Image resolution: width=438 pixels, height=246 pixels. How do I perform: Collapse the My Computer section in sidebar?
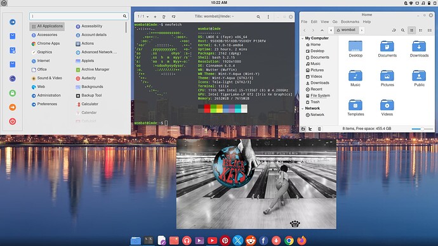tap(303, 38)
